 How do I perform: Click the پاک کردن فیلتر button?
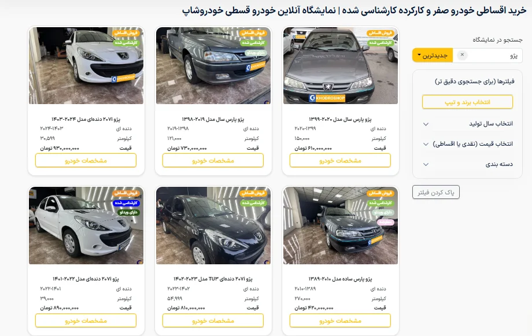point(436,193)
